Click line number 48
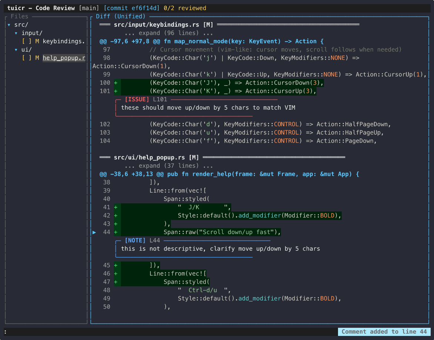 pos(107,290)
